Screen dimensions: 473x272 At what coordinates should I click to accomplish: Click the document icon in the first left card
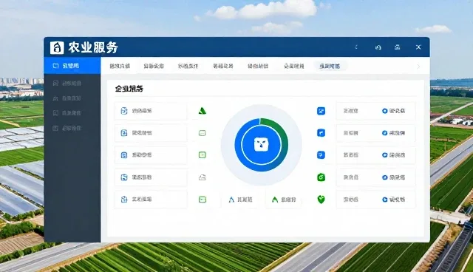124,111
